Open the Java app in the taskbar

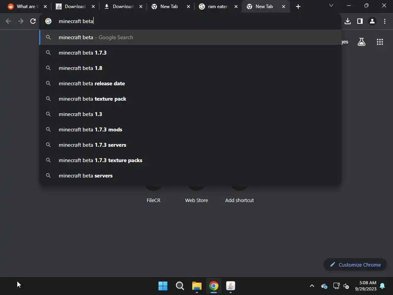[x=231, y=286]
